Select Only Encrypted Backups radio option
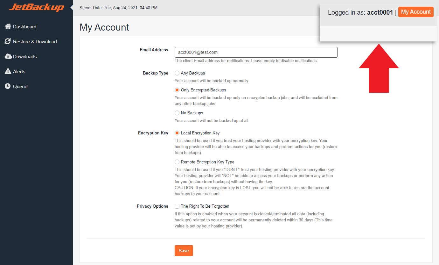 (x=177, y=90)
